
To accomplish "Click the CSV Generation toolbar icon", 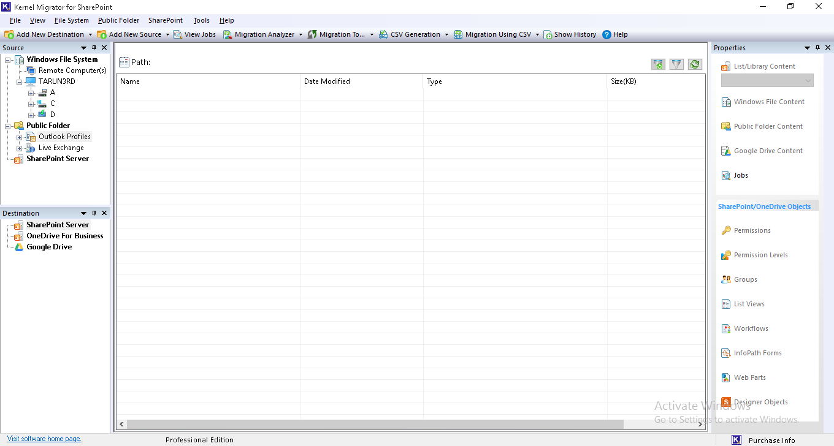I will (x=383, y=34).
